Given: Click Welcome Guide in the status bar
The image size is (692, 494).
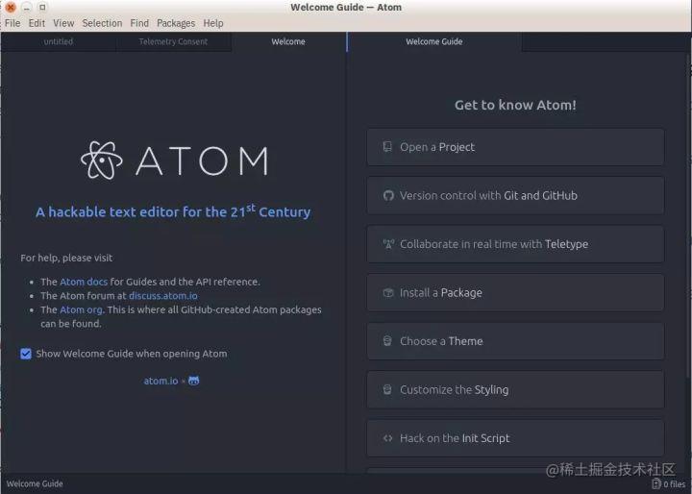Looking at the screenshot, I should coord(35,483).
